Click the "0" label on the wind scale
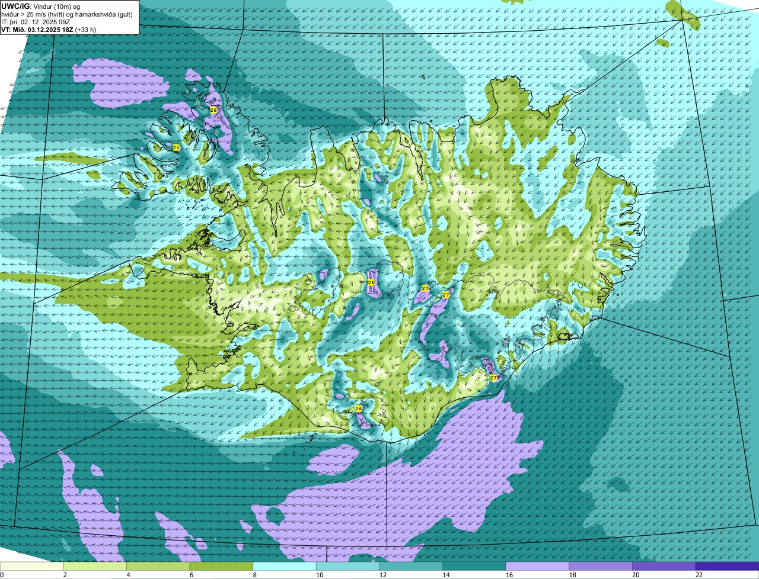Screen dimensions: 759x579 (x=2, y=575)
